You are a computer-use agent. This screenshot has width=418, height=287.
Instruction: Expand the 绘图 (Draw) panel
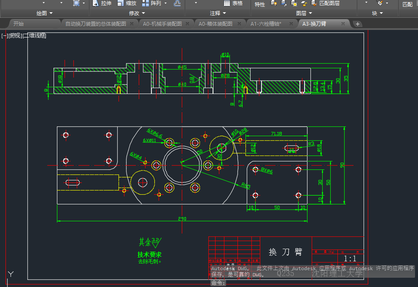(x=45, y=13)
